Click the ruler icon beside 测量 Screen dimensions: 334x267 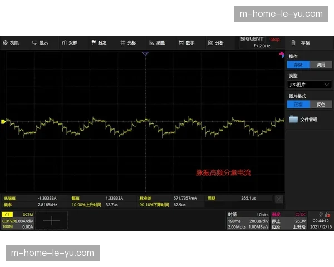click(x=151, y=43)
